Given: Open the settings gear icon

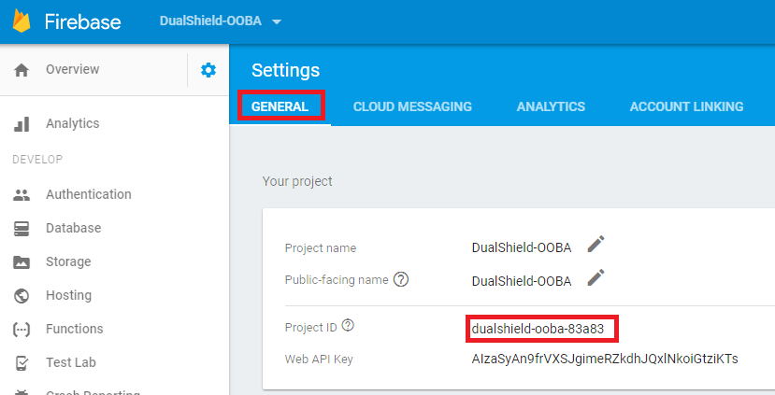Looking at the screenshot, I should (208, 70).
